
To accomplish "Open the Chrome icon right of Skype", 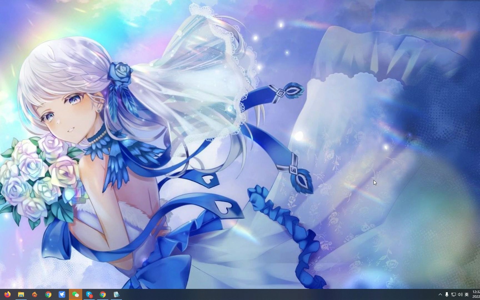I will pos(103,294).
